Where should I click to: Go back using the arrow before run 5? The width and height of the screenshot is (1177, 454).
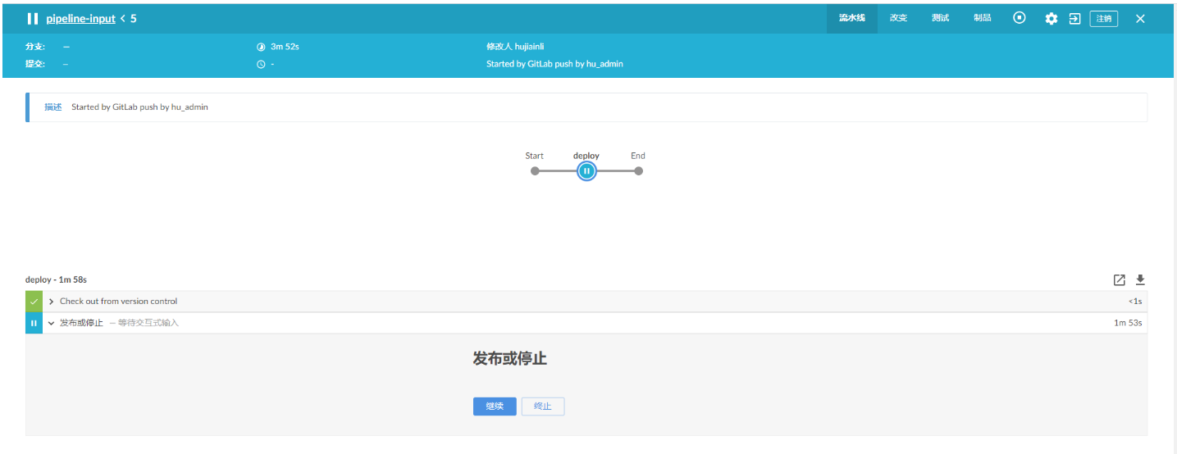tap(123, 18)
